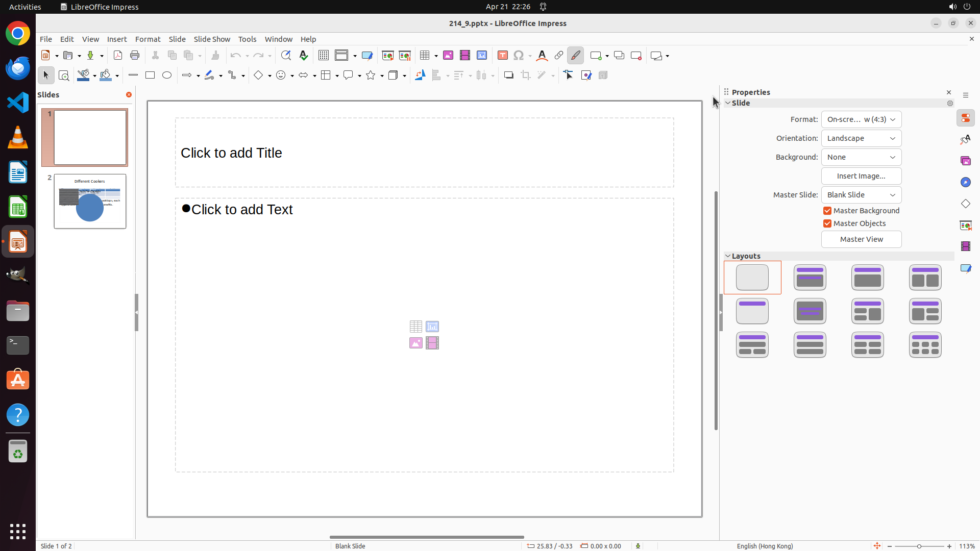
Task: Open the slide Format dropdown
Action: (861, 119)
